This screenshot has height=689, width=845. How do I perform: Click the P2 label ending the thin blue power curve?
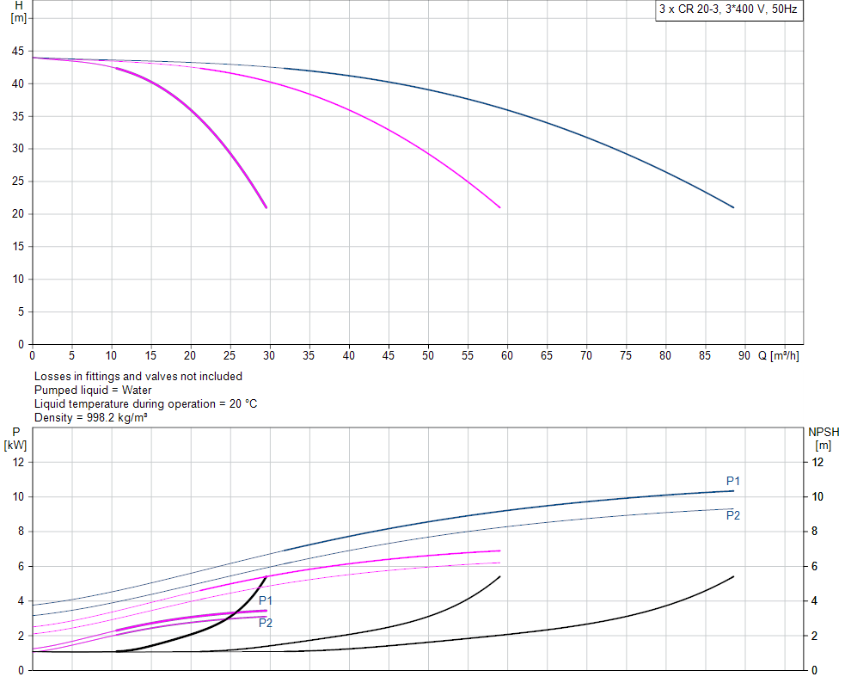pos(733,515)
